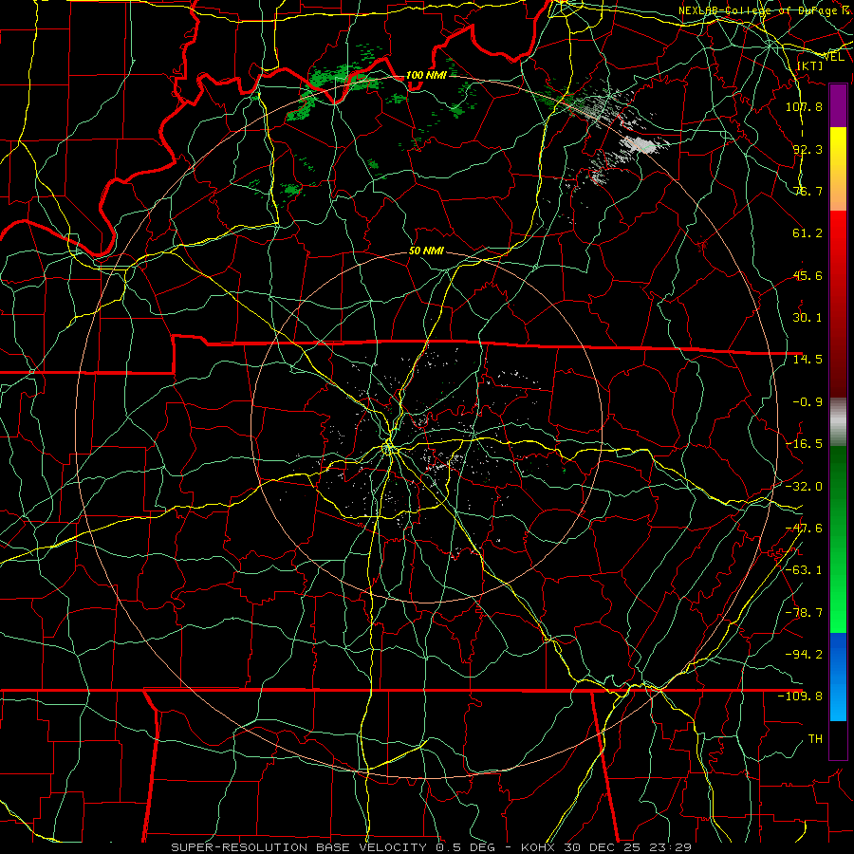Image resolution: width=854 pixels, height=854 pixels.
Task: Click the 76.7 scale value
Action: coord(808,191)
